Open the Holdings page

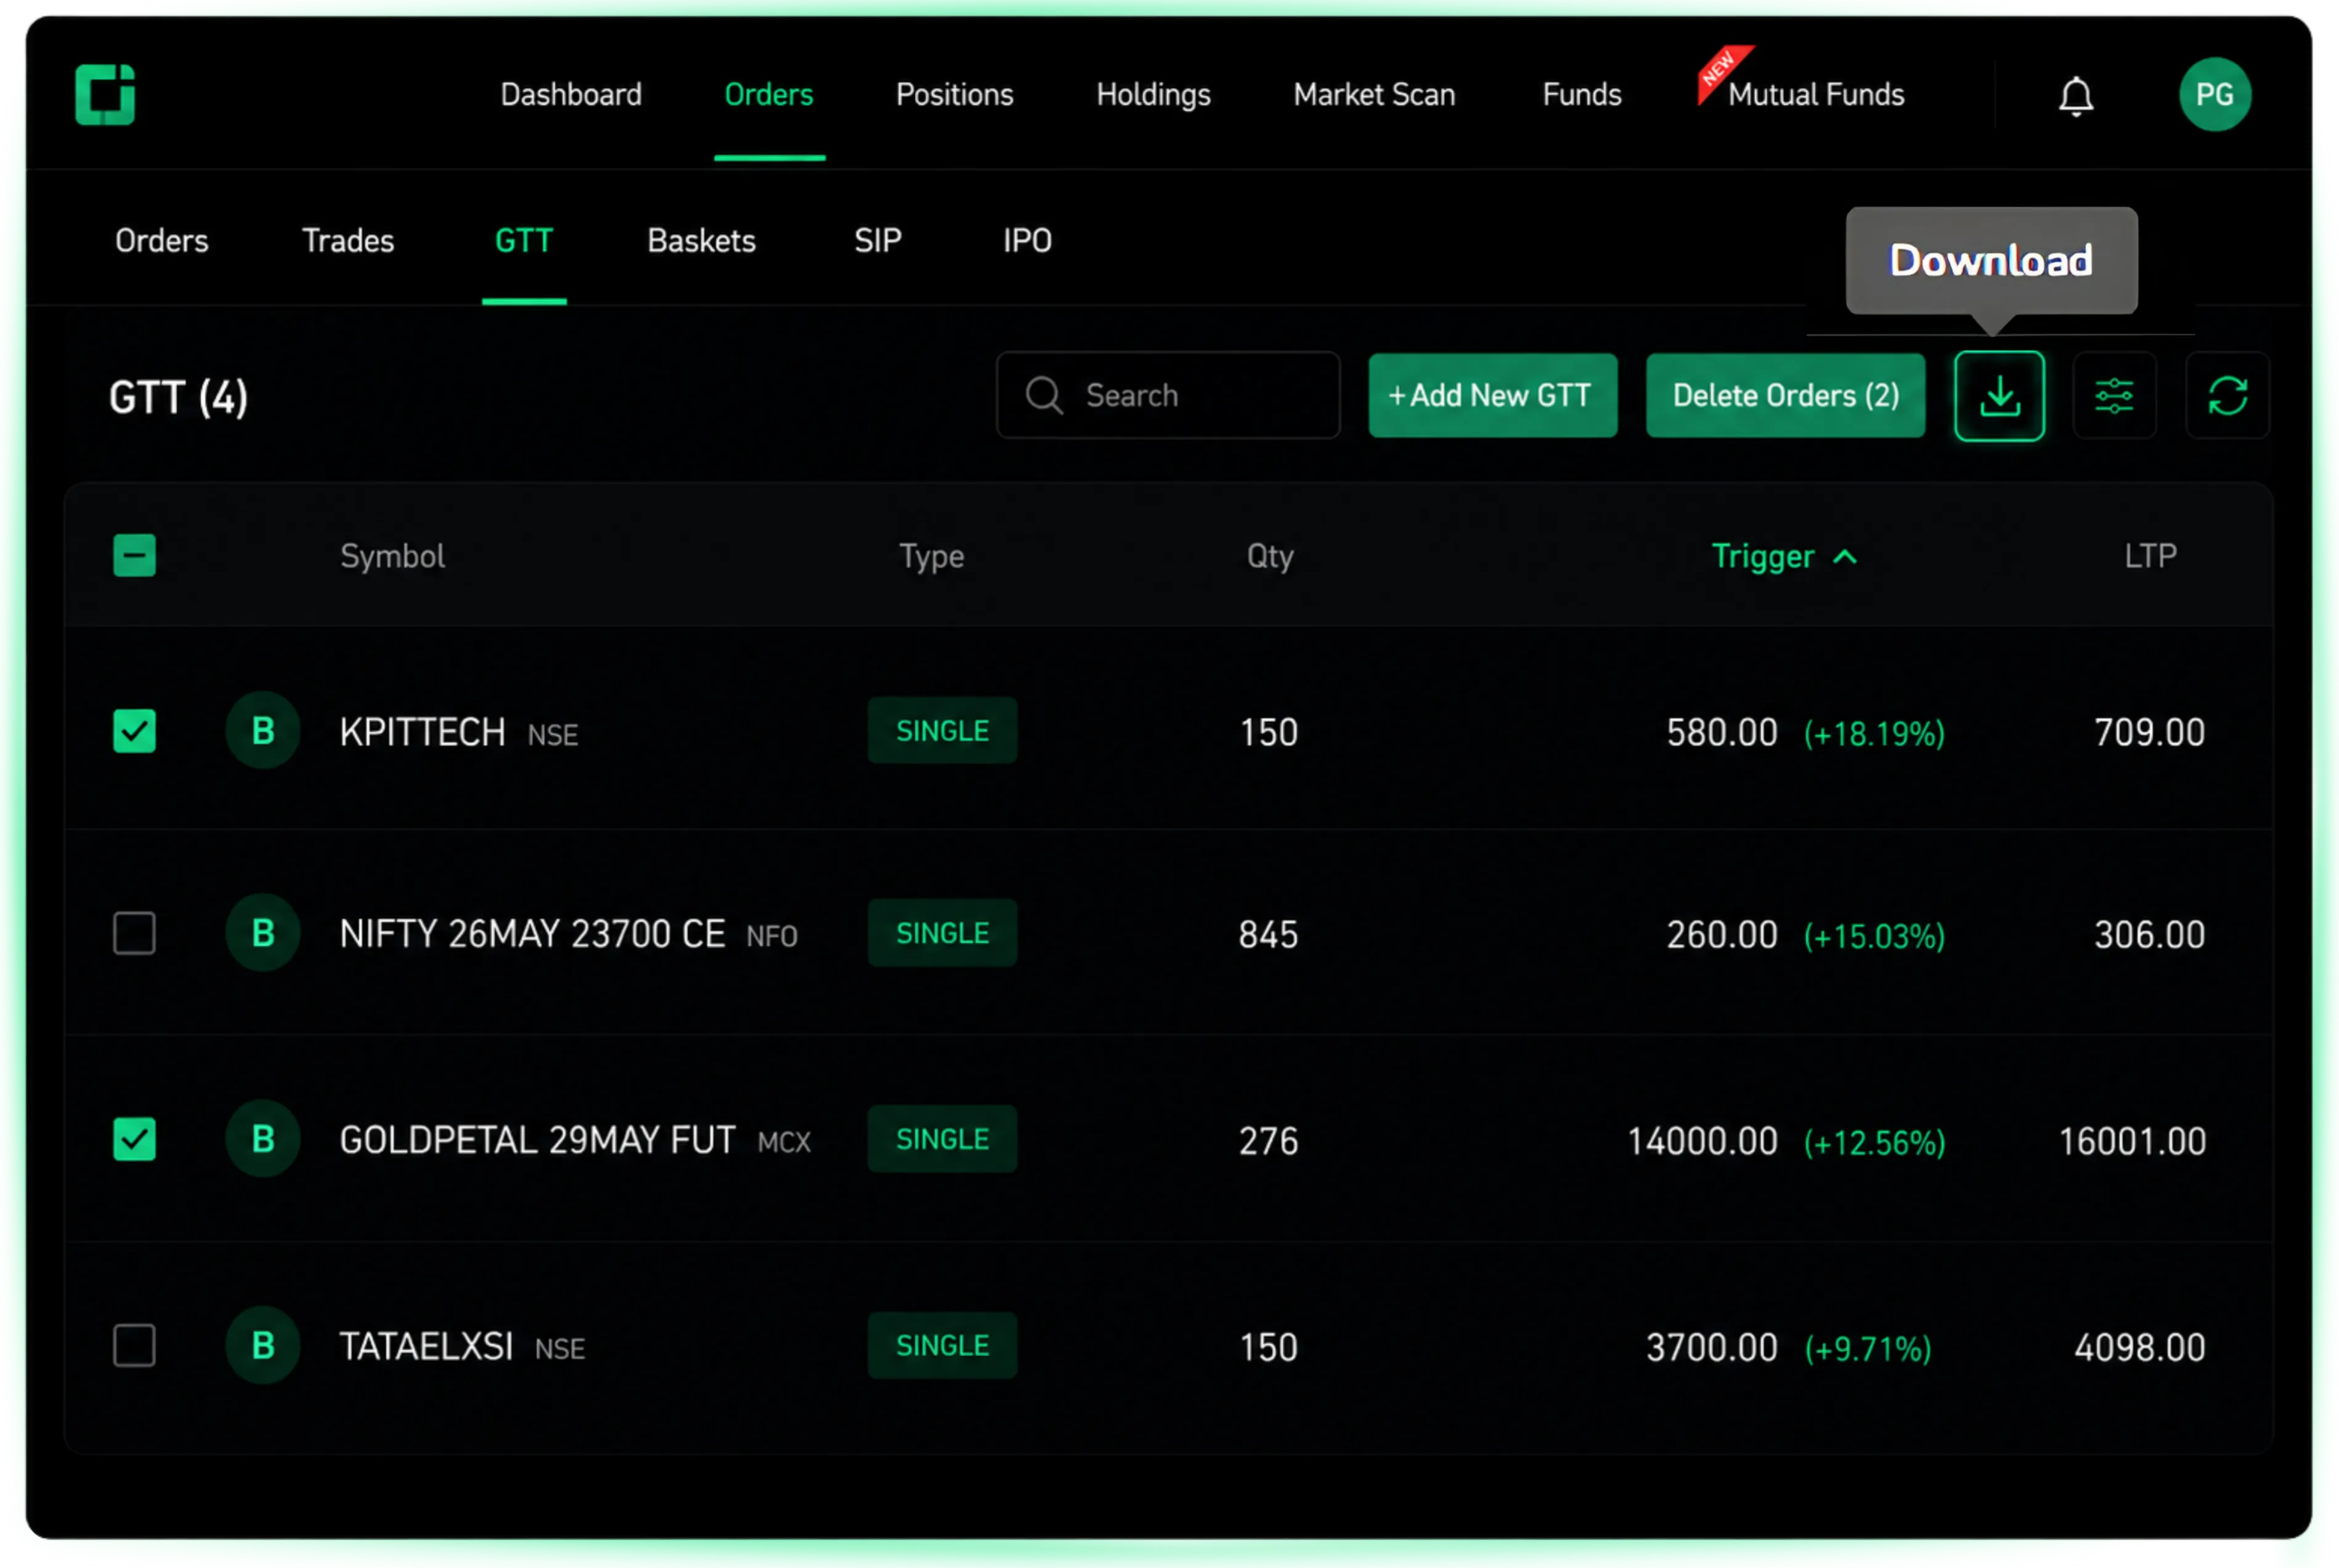[1153, 95]
